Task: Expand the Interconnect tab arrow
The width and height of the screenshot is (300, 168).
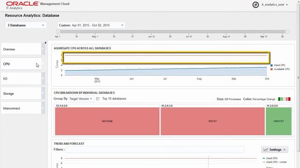Action: pyautogui.click(x=43, y=108)
